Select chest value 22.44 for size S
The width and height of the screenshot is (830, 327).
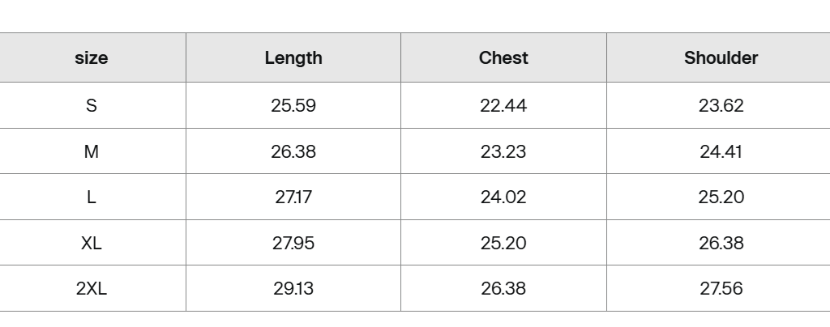click(x=503, y=105)
